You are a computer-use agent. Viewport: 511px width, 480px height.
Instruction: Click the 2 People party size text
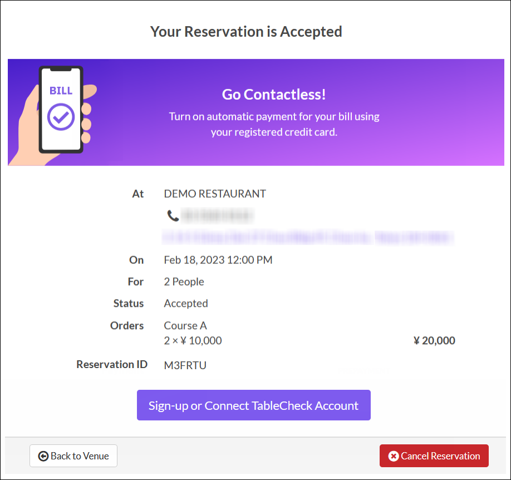184,282
